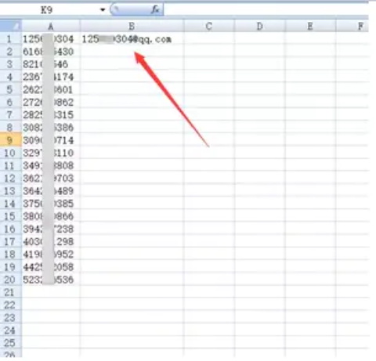Click cell A1 with number ending 304
The width and height of the screenshot is (376, 361).
pos(51,39)
